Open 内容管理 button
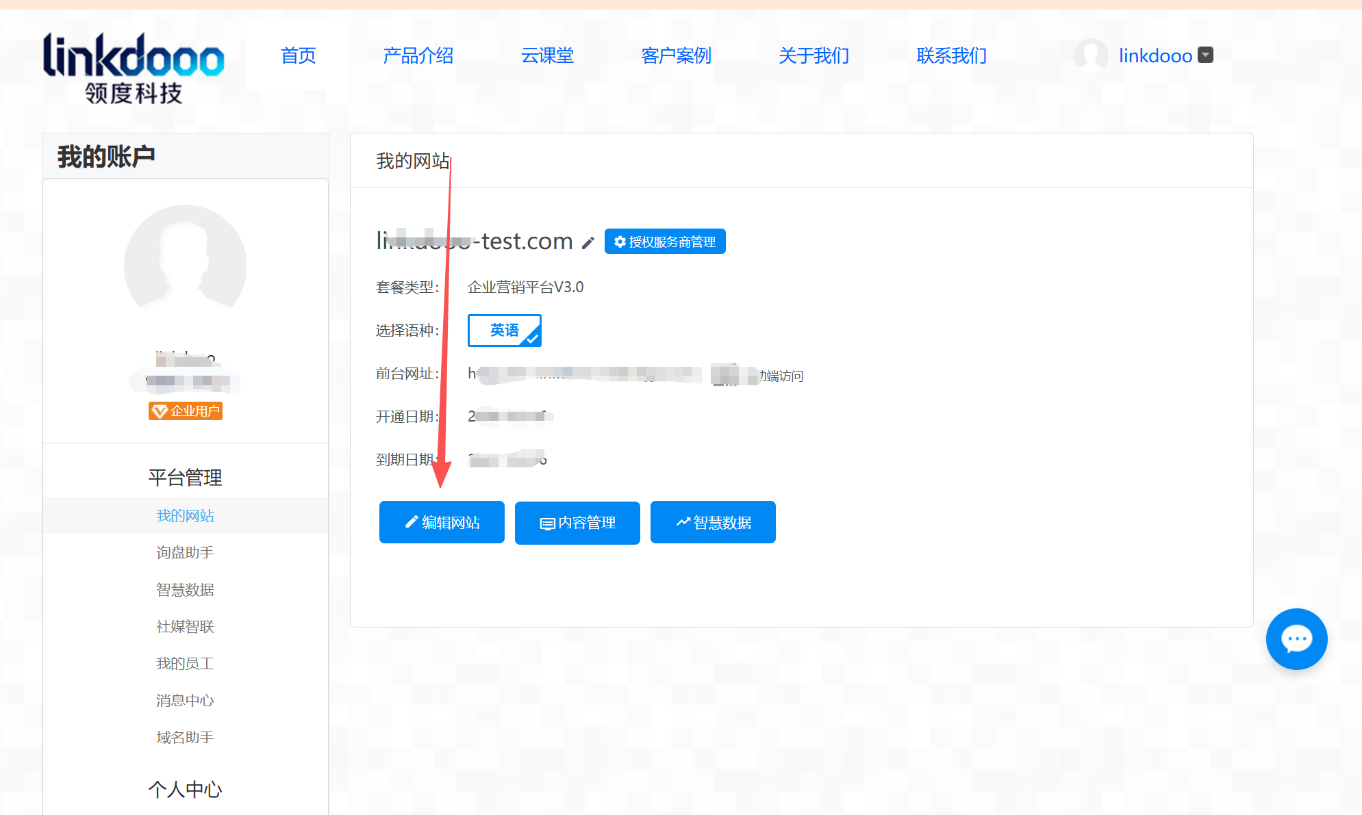Image resolution: width=1362 pixels, height=815 pixels. pos(577,523)
